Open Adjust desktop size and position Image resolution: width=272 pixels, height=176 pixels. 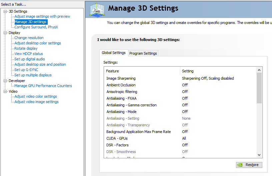pyautogui.click(x=40, y=64)
